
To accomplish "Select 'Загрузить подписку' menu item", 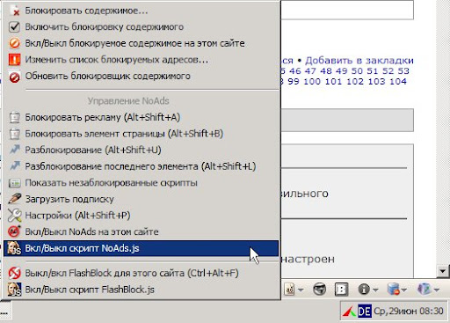I will [x=141, y=199].
